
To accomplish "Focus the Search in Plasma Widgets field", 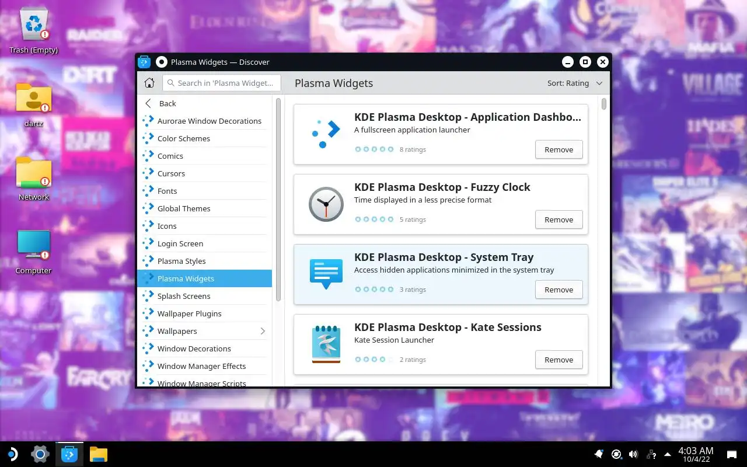I will [x=222, y=83].
